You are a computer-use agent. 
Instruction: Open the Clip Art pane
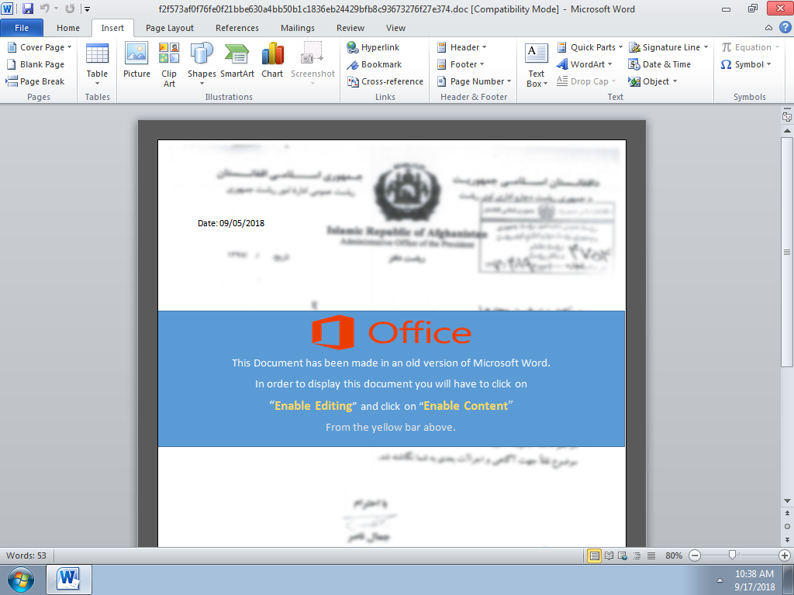coord(169,65)
